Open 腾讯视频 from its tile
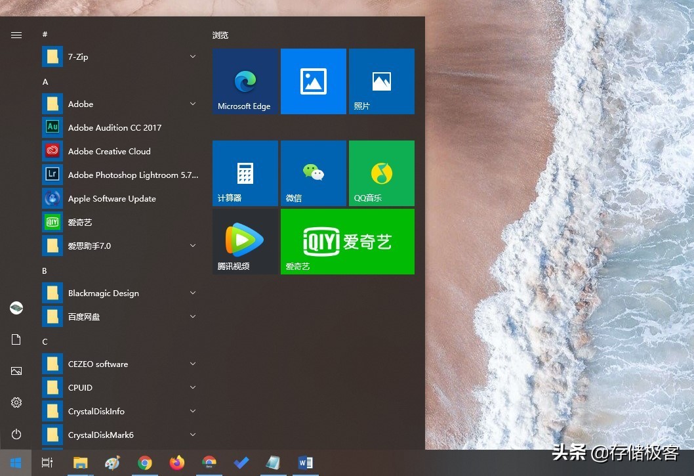This screenshot has height=476, width=694. pyautogui.click(x=245, y=241)
